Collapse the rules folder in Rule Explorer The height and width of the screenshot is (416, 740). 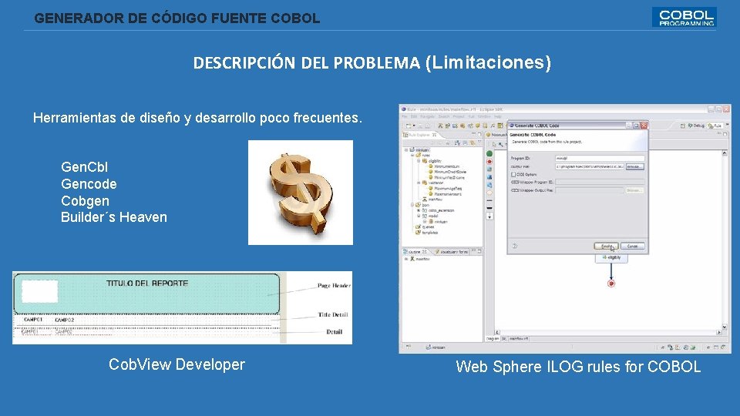pyautogui.click(x=412, y=155)
